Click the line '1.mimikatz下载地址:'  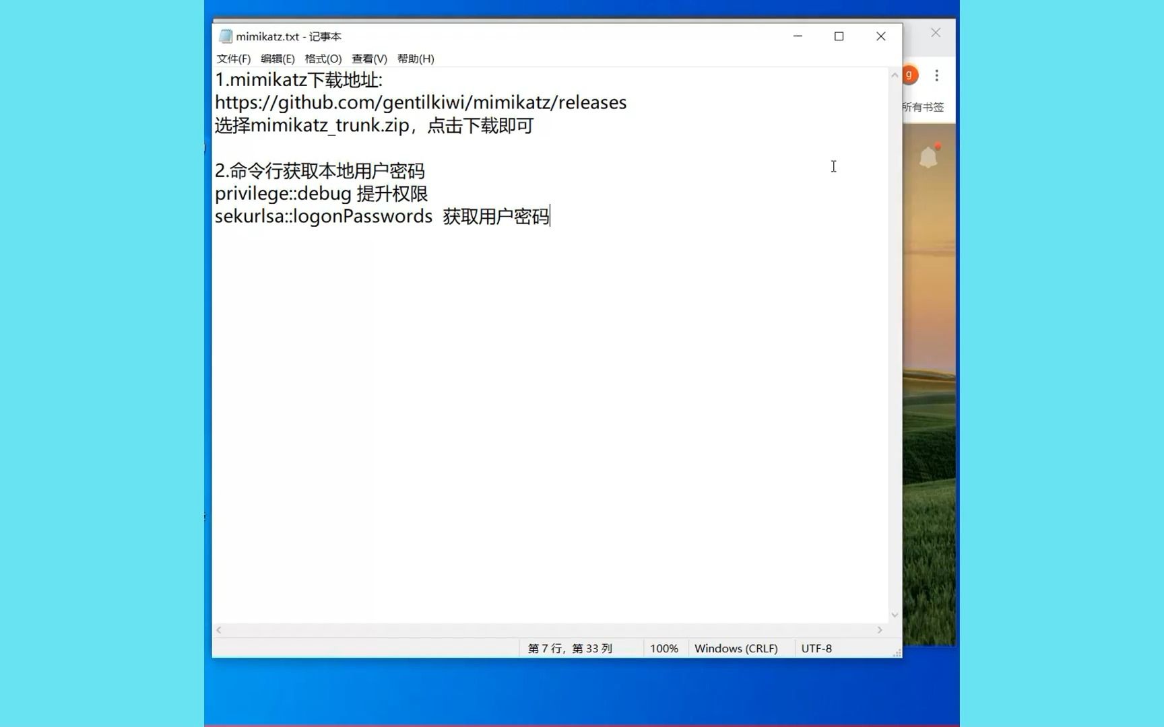click(298, 79)
